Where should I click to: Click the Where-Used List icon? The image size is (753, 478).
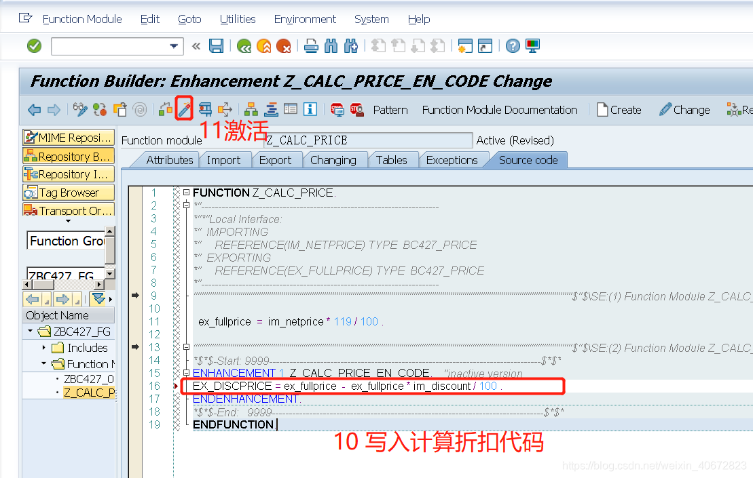(225, 110)
